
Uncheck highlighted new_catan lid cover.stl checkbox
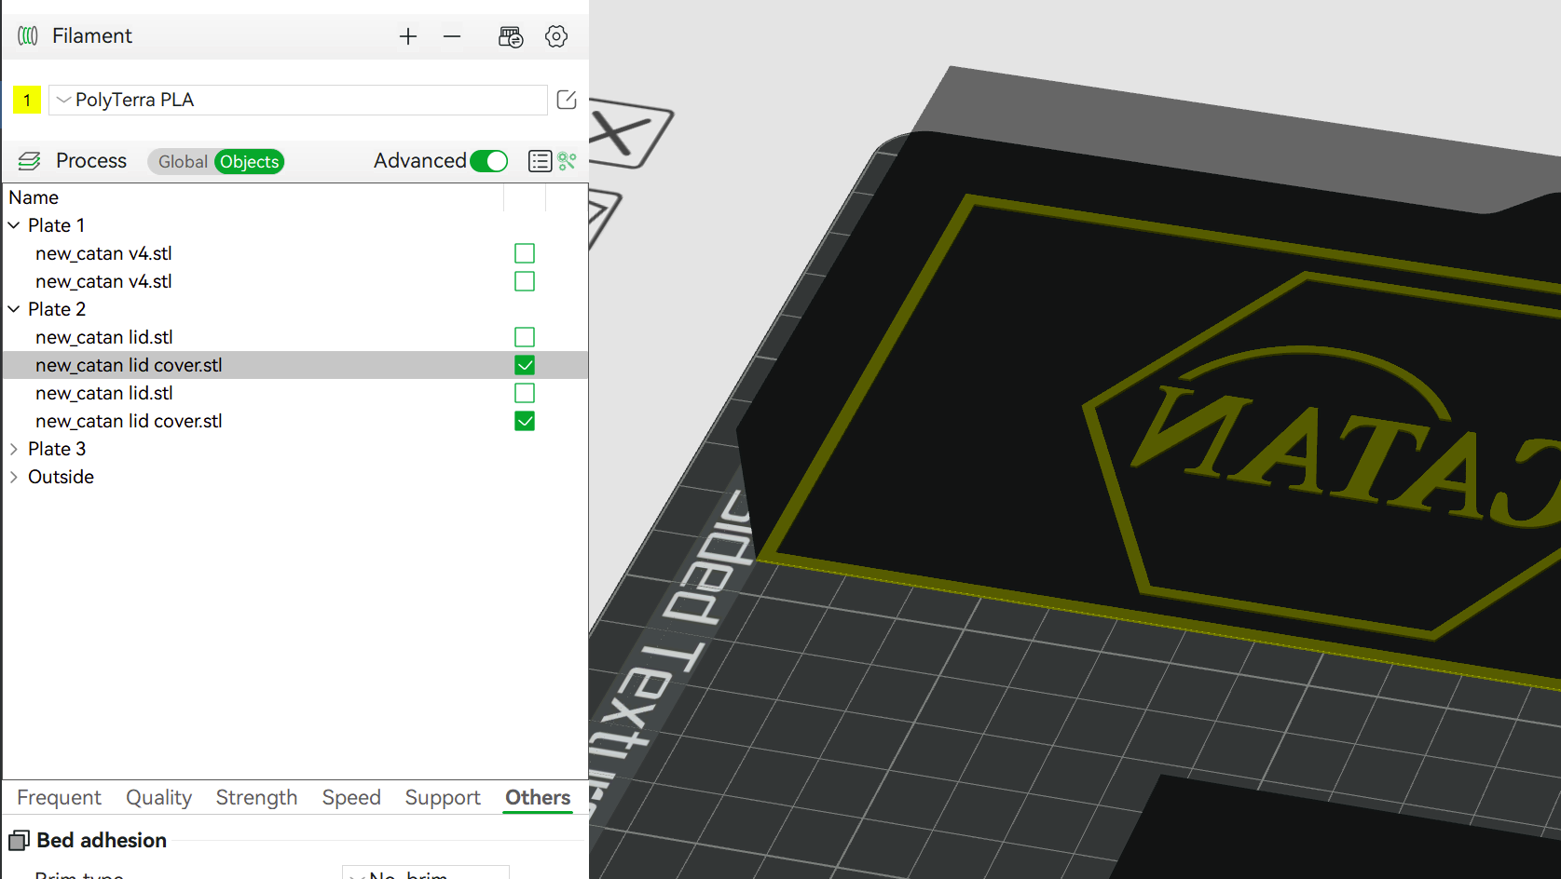[525, 365]
